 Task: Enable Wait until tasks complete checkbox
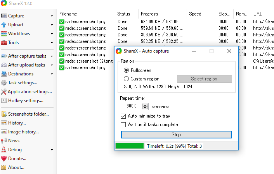coord(123,125)
